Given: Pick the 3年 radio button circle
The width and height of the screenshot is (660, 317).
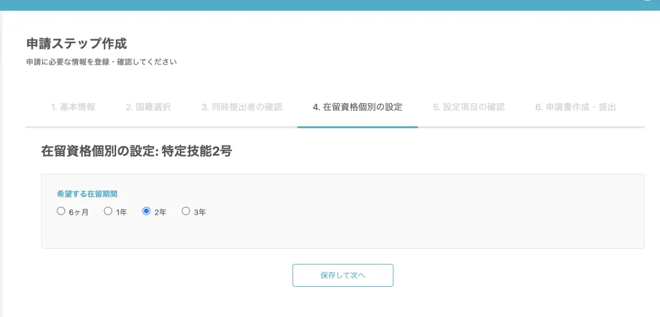Looking at the screenshot, I should [186, 211].
